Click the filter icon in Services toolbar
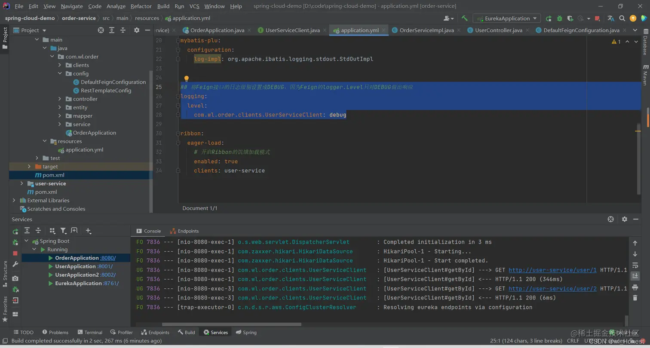 (x=63, y=231)
